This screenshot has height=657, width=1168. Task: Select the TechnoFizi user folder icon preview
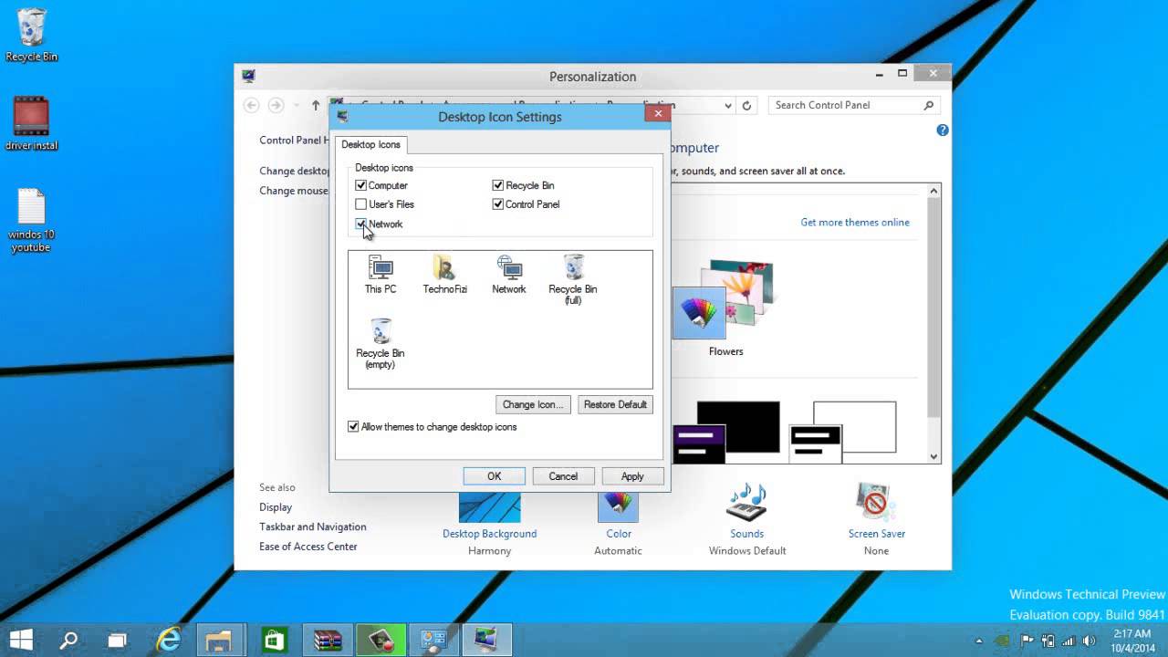pyautogui.click(x=444, y=269)
